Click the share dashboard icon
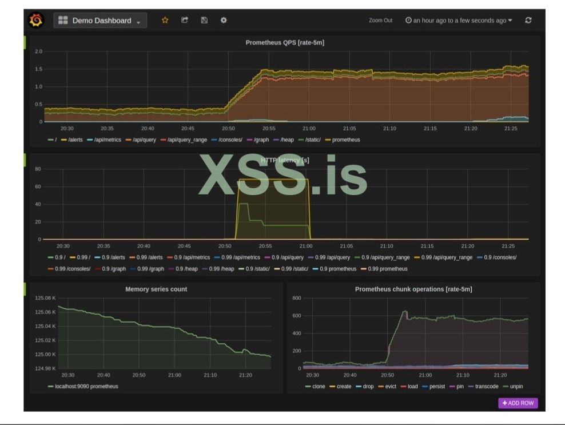This screenshot has height=425, width=565. pyautogui.click(x=185, y=20)
